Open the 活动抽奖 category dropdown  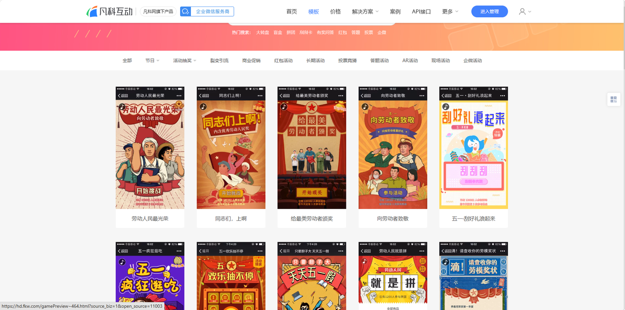click(185, 60)
